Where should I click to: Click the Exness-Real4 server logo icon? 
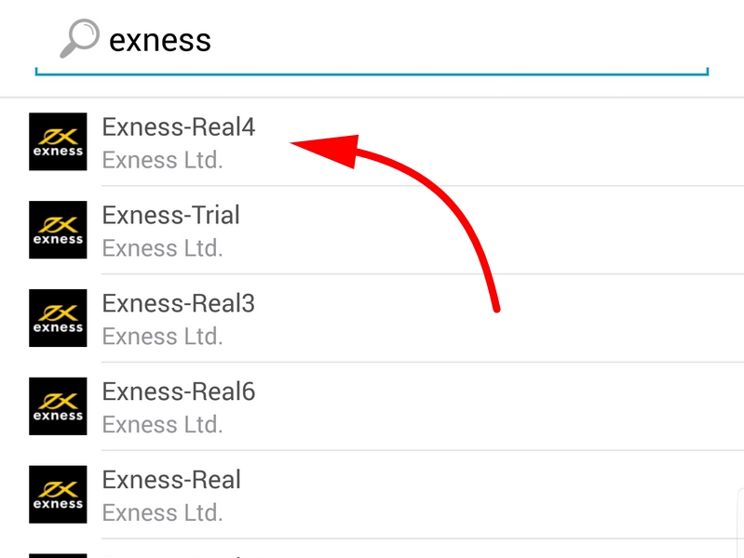click(58, 141)
